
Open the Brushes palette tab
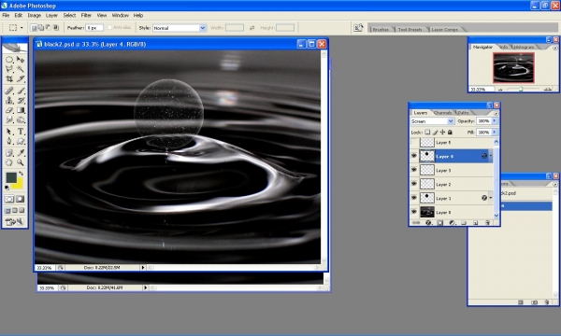pos(381,30)
